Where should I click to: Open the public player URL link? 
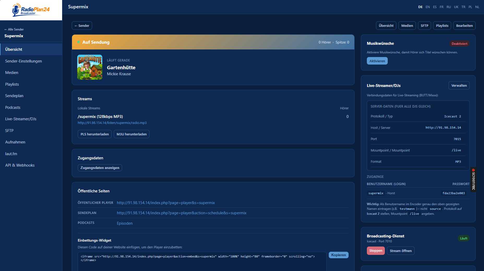pos(166,203)
